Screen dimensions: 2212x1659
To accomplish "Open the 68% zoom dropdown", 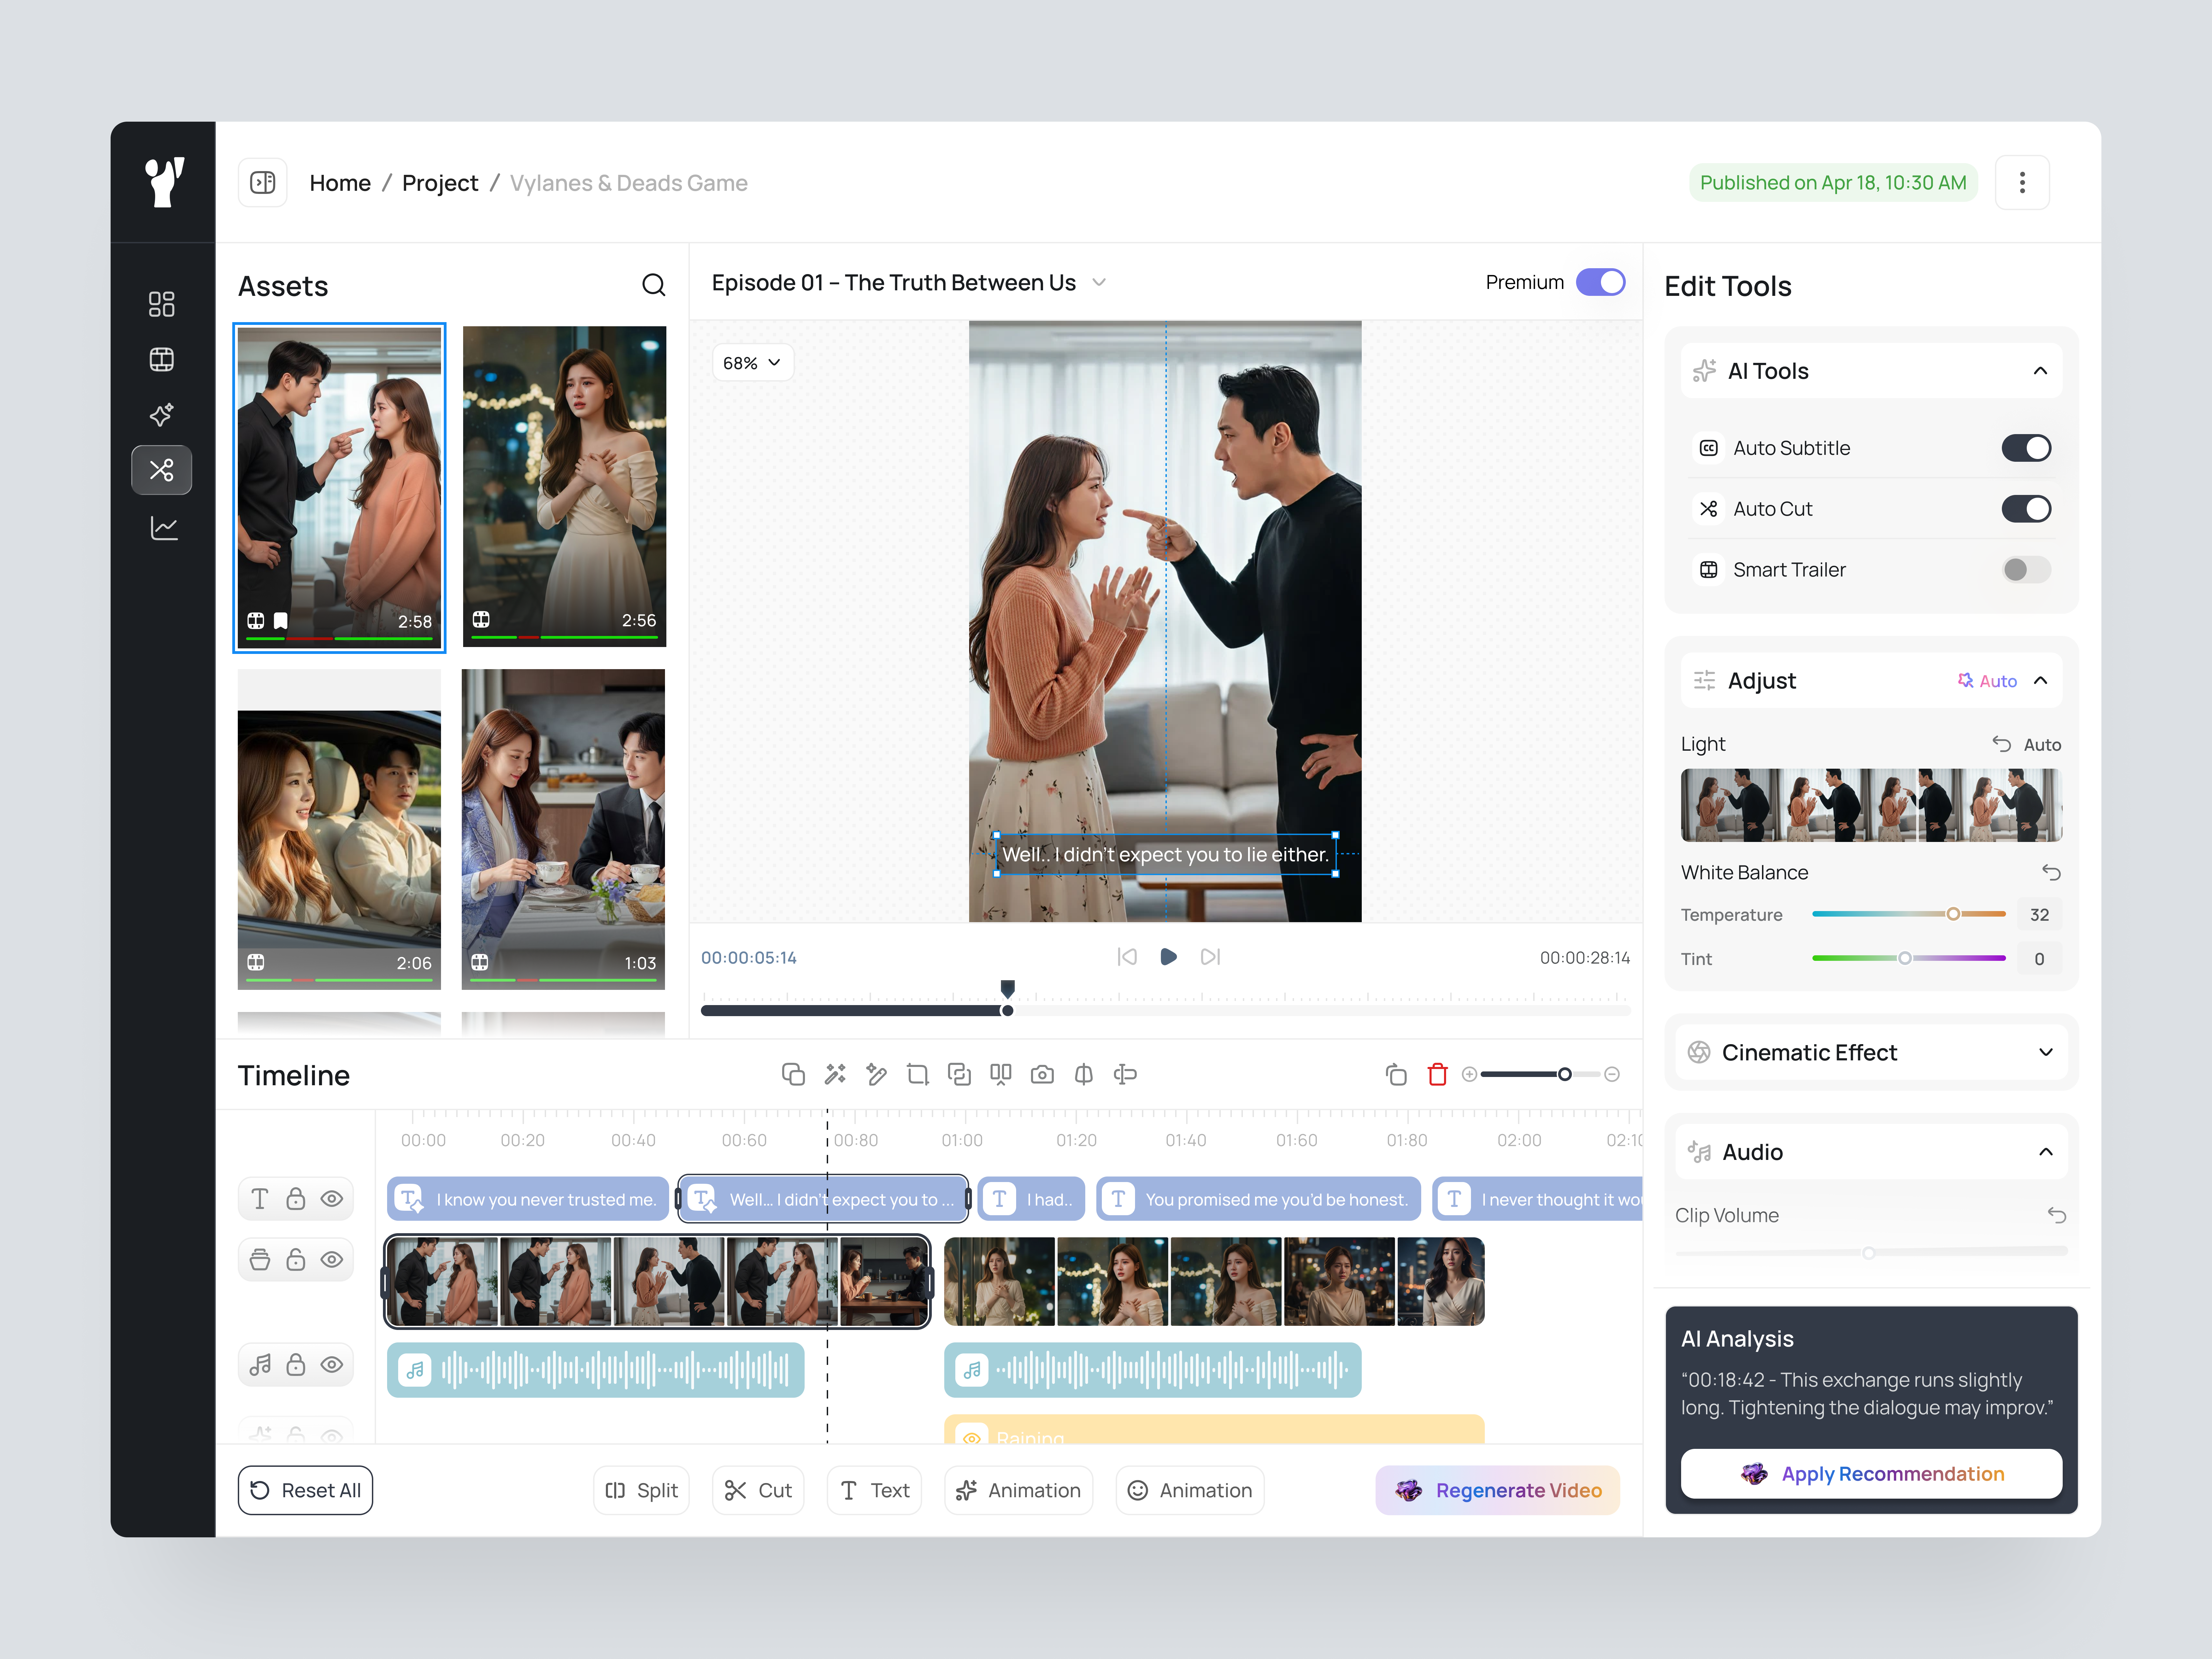I will (753, 363).
